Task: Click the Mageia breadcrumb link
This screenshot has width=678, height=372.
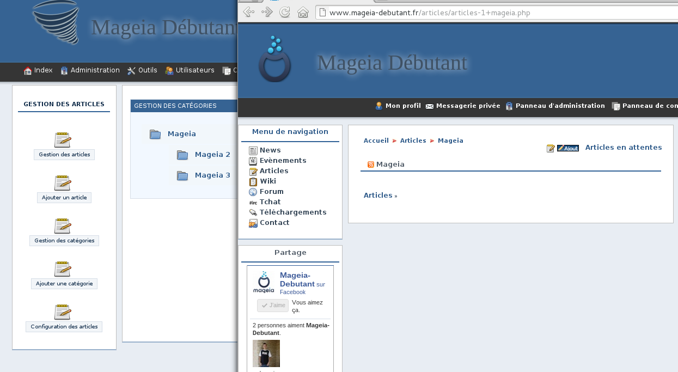Action: (x=450, y=141)
